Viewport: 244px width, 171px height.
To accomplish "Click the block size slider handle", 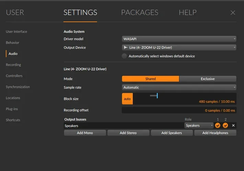I will (x=157, y=96).
